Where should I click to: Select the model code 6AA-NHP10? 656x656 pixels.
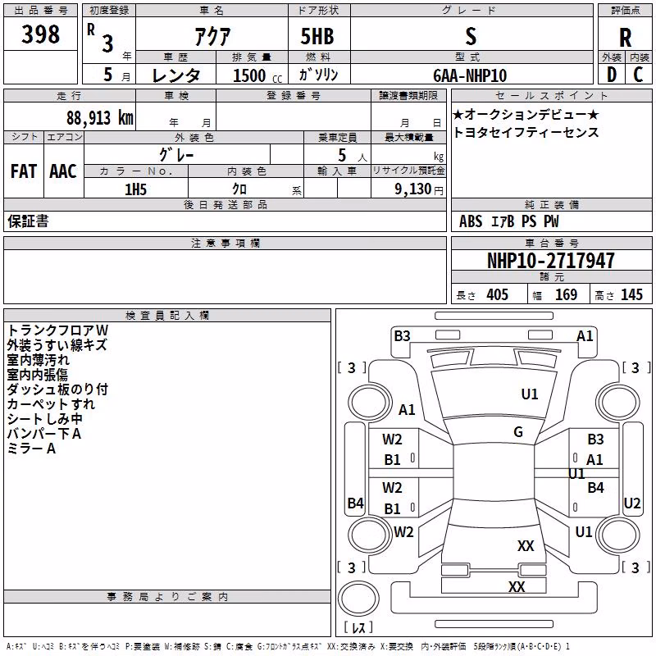(x=470, y=75)
